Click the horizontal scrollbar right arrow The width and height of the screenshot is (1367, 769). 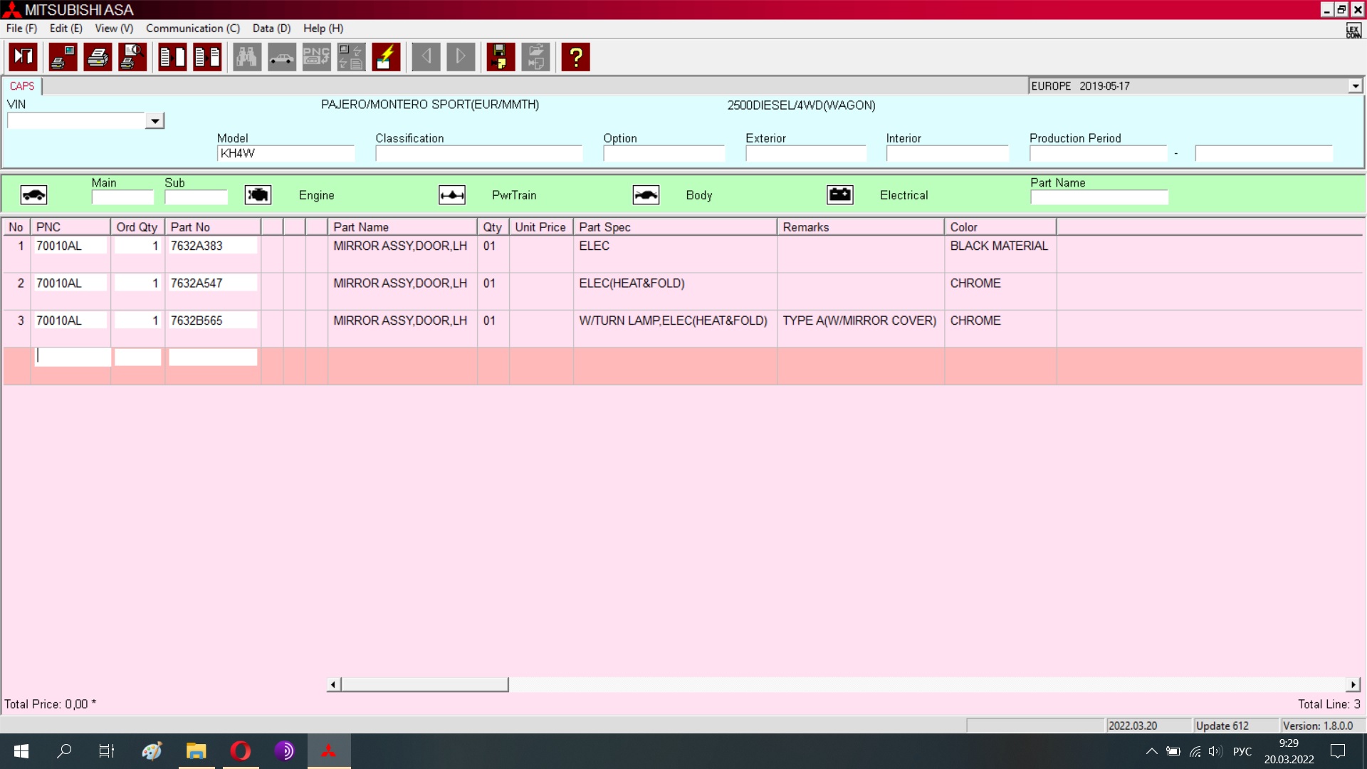tap(1353, 684)
